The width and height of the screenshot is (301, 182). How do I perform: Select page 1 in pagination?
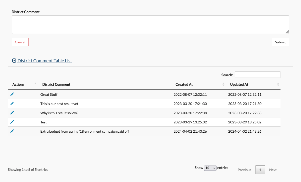[x=260, y=170]
